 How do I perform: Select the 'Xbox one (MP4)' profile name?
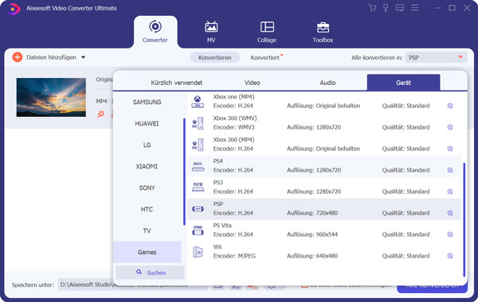coord(233,97)
